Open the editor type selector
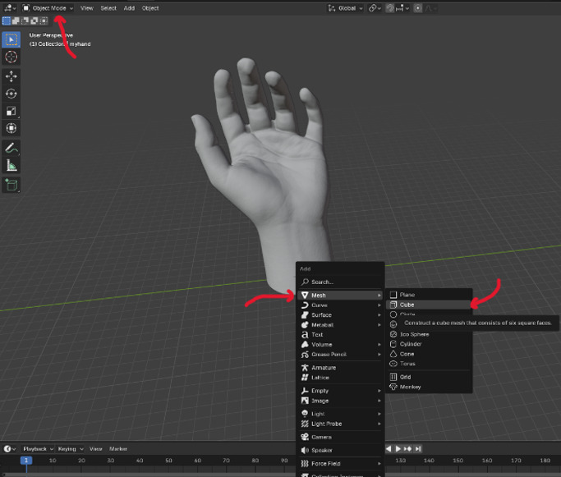Viewport: 561px width, 477px height. (x=10, y=8)
